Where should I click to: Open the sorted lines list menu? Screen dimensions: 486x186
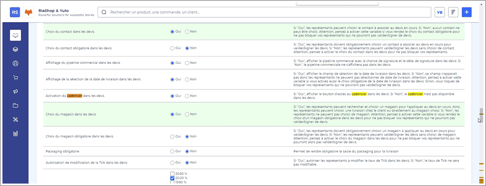click(x=453, y=12)
